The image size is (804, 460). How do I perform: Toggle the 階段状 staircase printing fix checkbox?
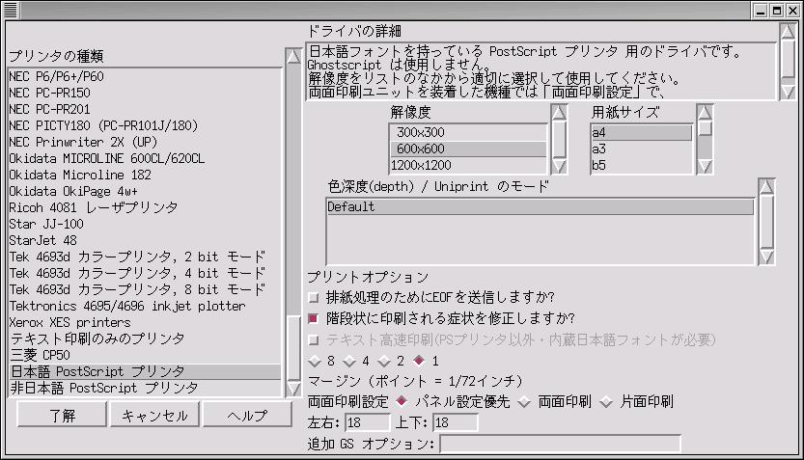314,318
